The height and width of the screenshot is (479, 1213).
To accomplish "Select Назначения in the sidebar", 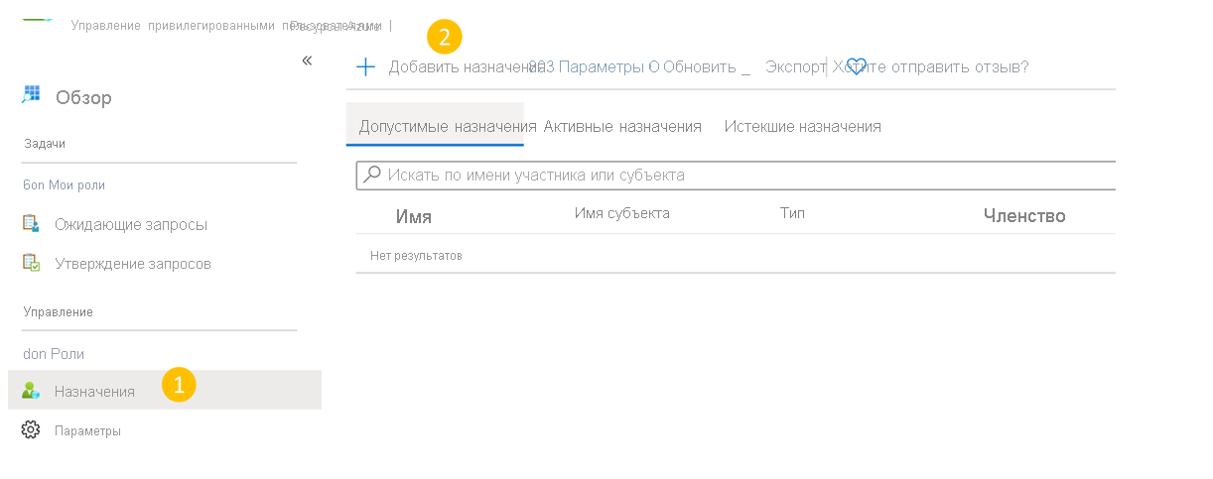I will [x=165, y=391].
